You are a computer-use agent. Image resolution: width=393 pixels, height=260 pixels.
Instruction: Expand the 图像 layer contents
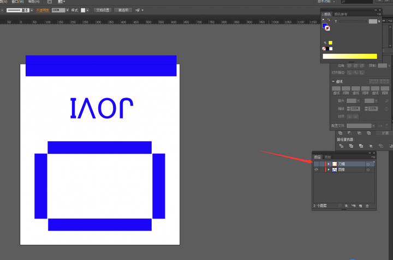tap(329, 170)
